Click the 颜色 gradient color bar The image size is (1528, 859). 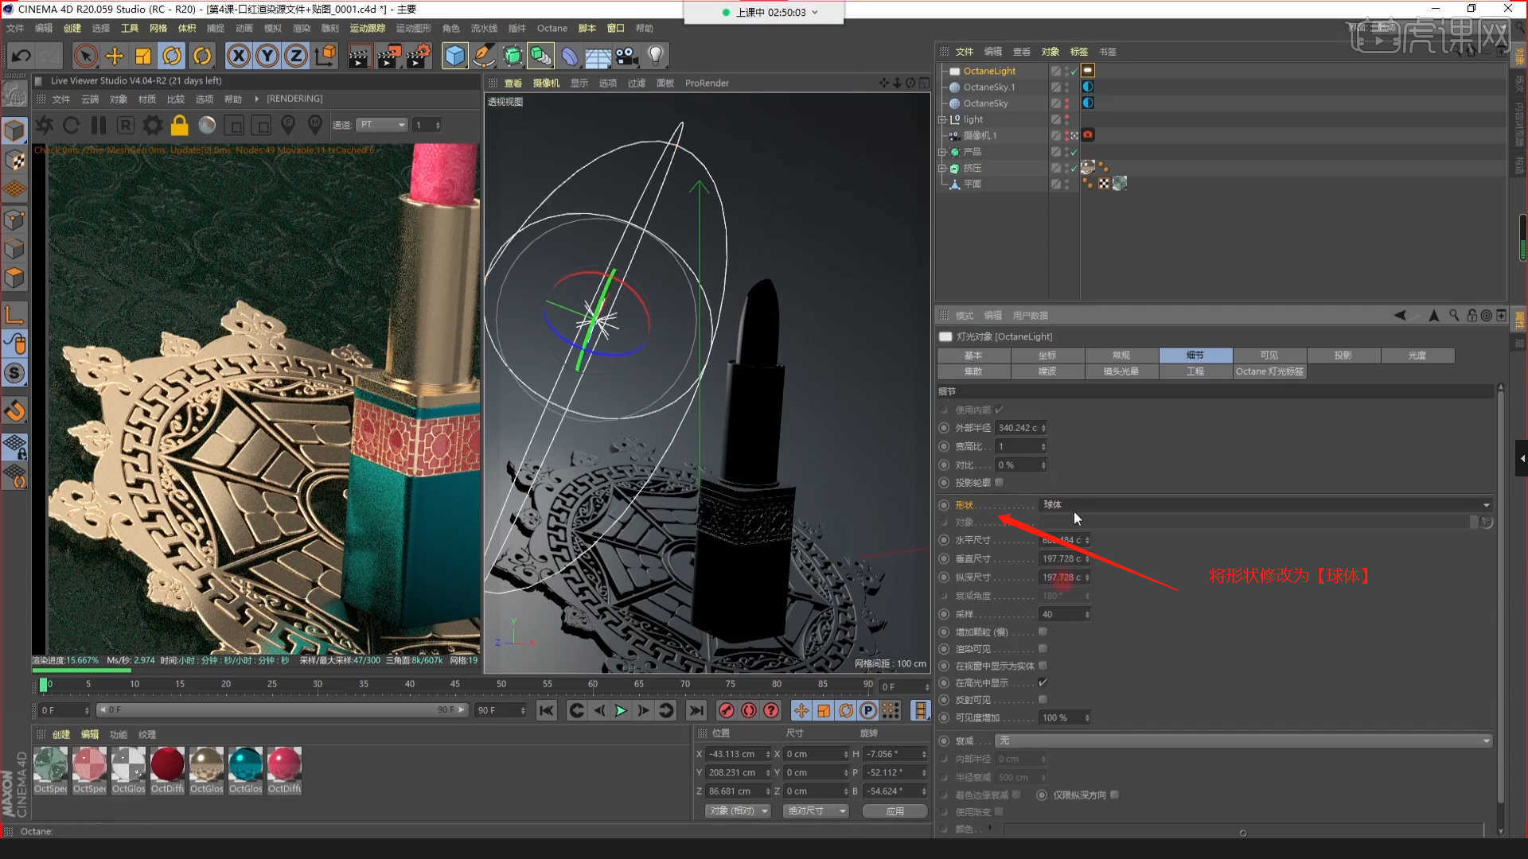(x=1243, y=830)
